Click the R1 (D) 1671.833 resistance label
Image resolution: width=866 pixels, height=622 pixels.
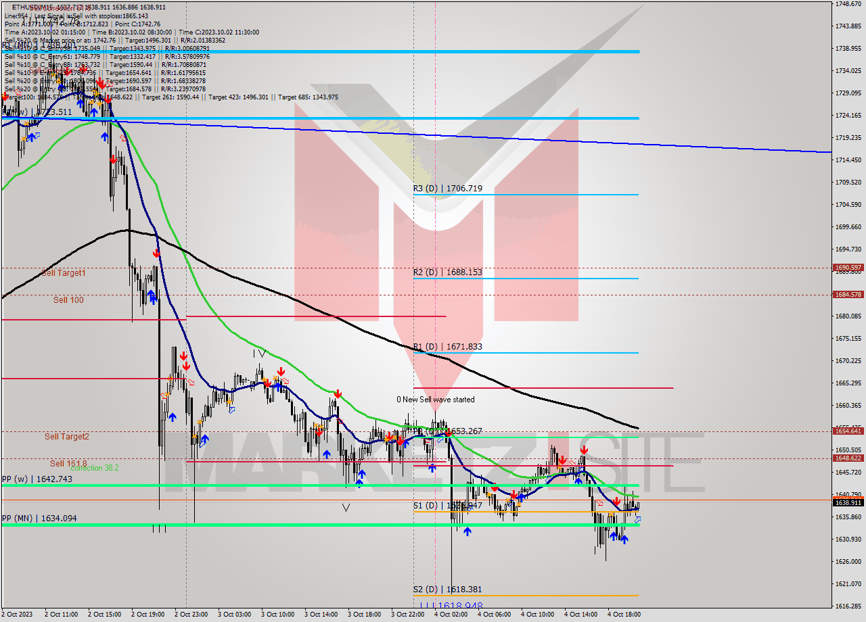[448, 347]
